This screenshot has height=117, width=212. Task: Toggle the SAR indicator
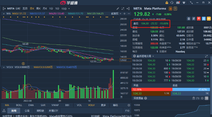(43, 105)
